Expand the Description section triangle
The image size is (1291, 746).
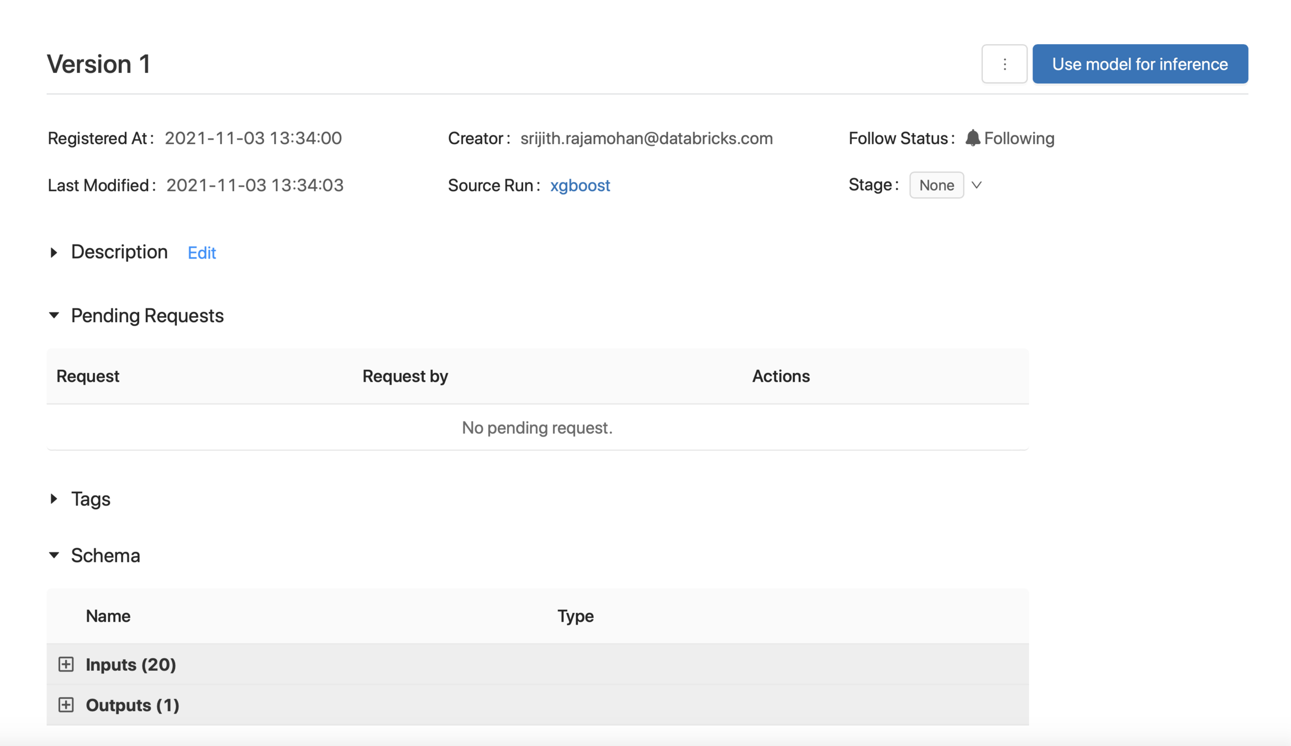[x=54, y=253]
